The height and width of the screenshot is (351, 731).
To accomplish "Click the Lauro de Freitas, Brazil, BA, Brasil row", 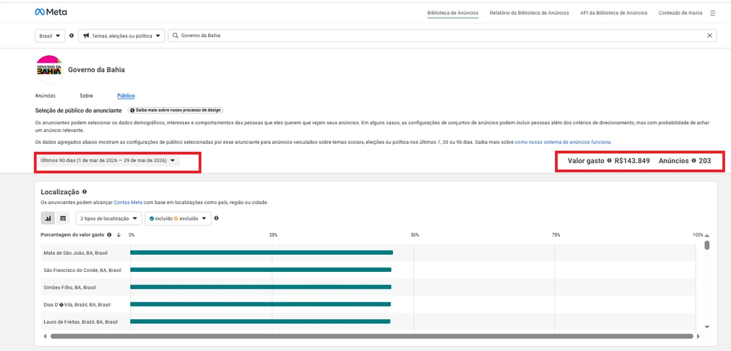I will (369, 321).
